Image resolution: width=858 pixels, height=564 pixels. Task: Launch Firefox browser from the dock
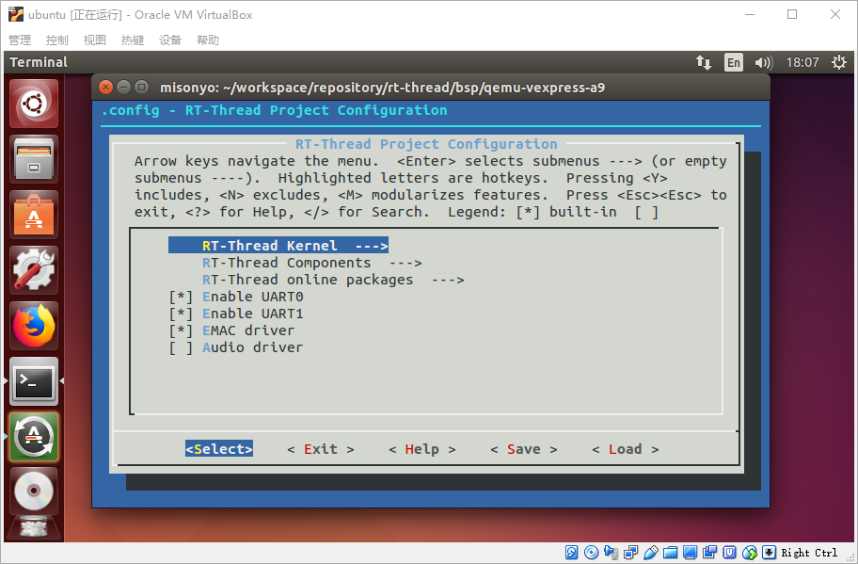click(34, 326)
